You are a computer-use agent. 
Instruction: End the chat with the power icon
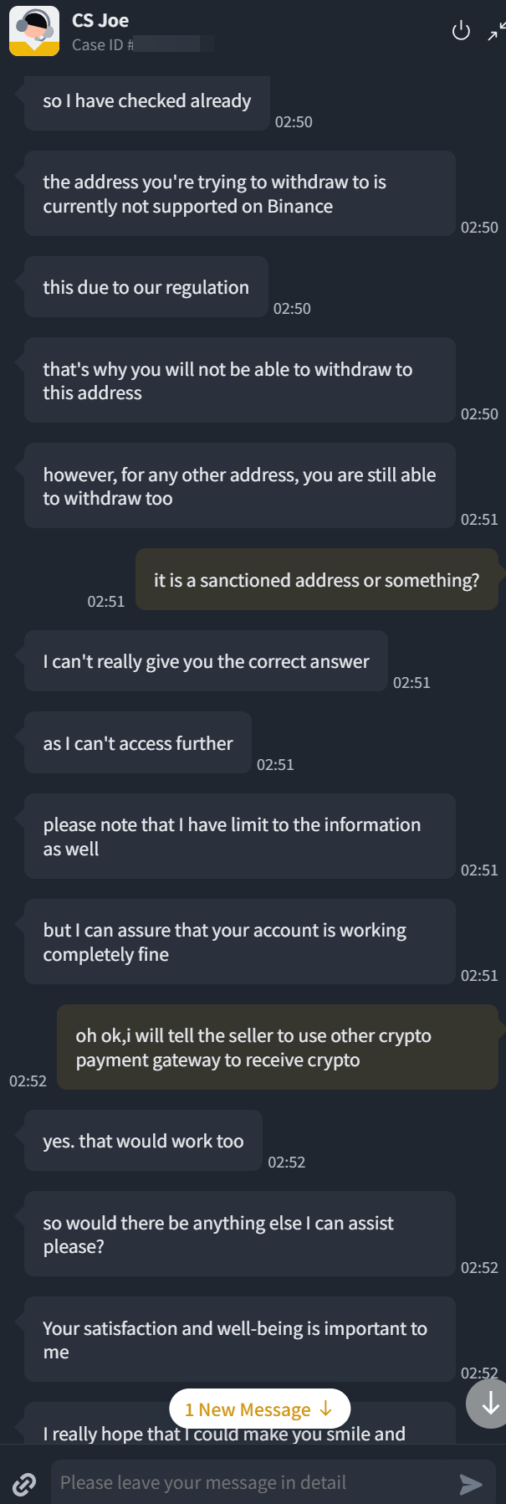461,32
